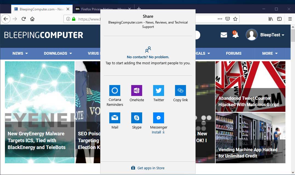This screenshot has height=175, width=295.
Task: Switch to the Firefox Privacy Notice tab
Action: (103, 9)
